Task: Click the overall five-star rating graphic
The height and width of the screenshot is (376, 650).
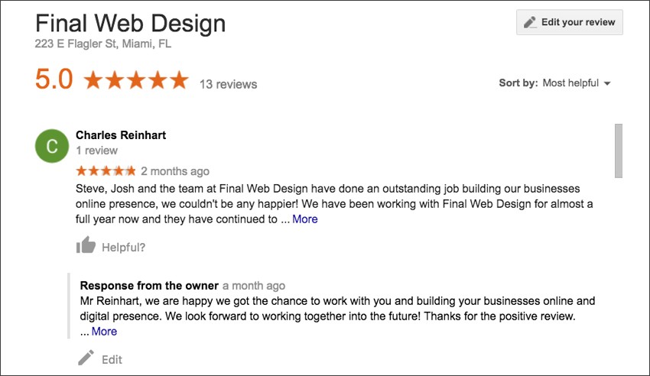Action: (136, 79)
